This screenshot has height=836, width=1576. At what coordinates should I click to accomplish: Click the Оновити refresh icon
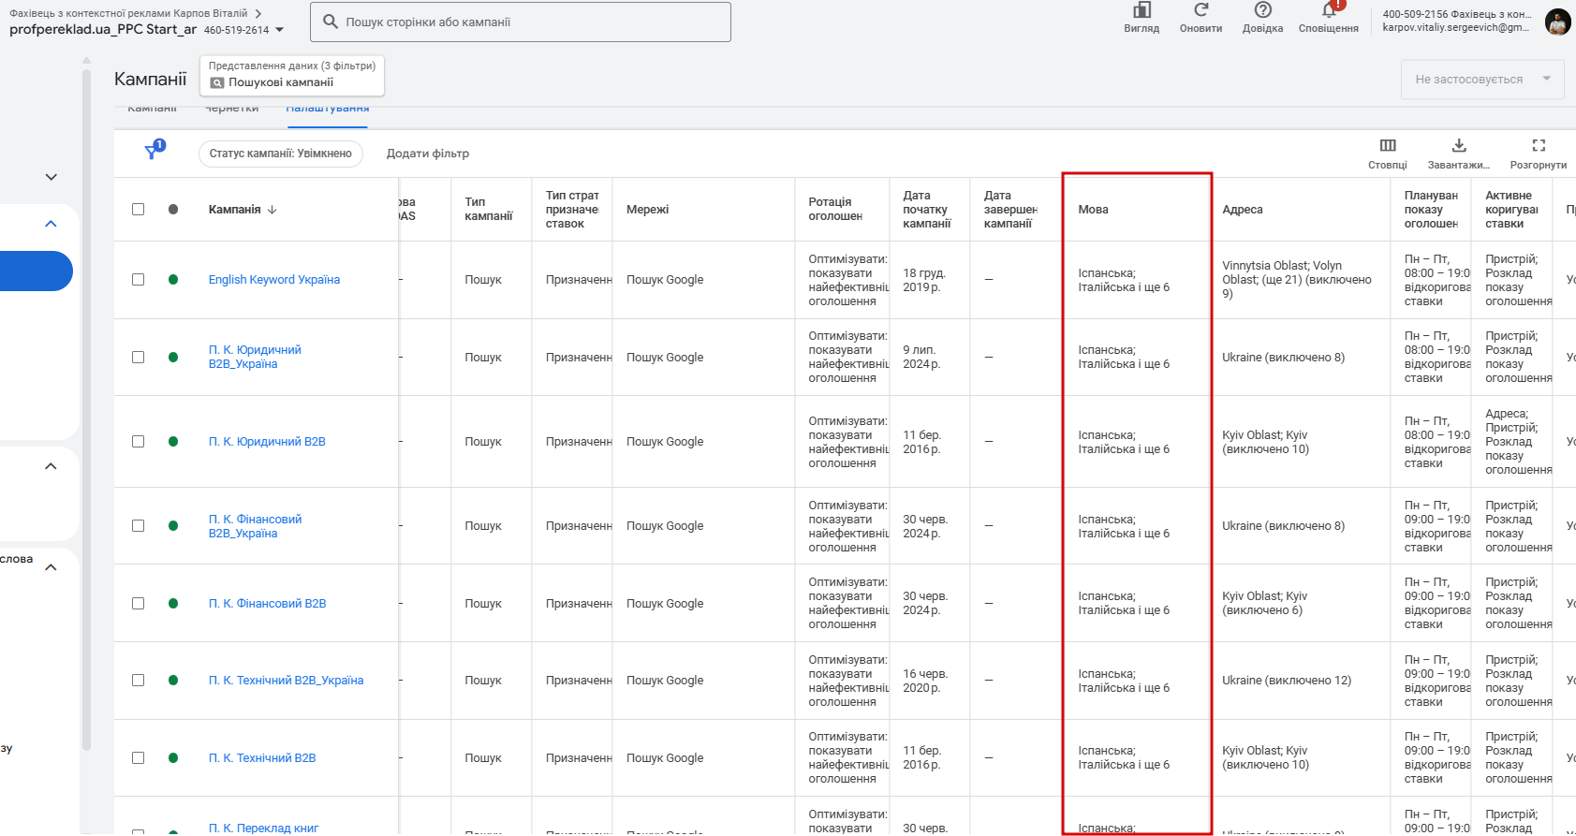pyautogui.click(x=1200, y=9)
